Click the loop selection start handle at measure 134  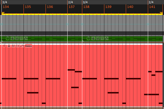pyautogui.click(x=3, y=13)
